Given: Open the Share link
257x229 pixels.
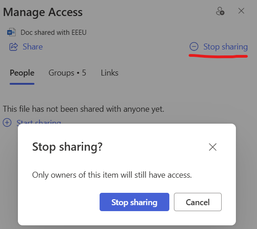Looking at the screenshot, I should click(x=33, y=47).
